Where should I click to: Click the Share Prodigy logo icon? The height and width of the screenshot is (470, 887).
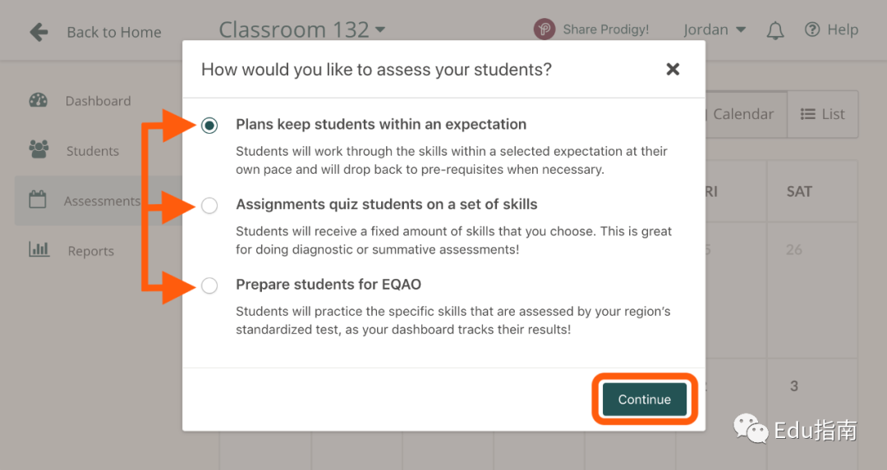pos(545,30)
